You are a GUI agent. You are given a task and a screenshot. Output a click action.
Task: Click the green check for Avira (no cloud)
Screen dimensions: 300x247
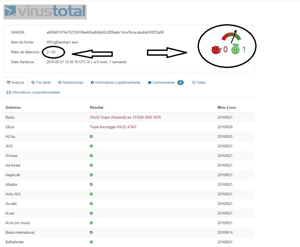click(91, 223)
